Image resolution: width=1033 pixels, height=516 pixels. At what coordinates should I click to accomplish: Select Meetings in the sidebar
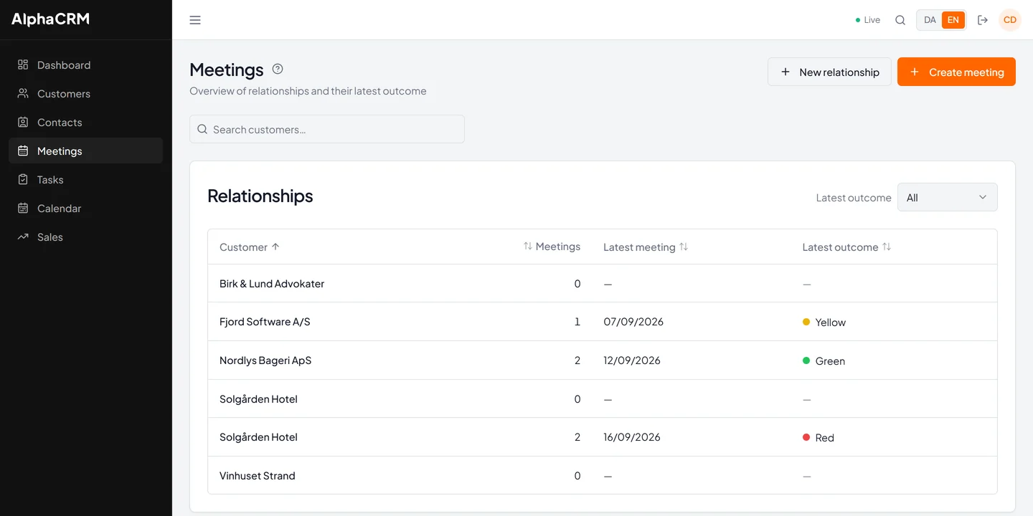[x=85, y=151]
